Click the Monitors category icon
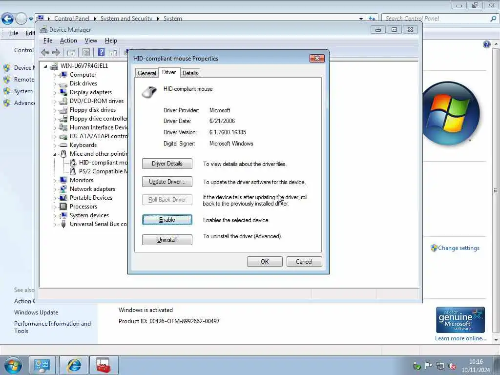 (63, 180)
